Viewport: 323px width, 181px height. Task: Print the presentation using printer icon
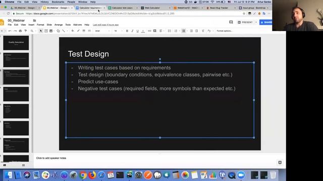(x=20, y=31)
